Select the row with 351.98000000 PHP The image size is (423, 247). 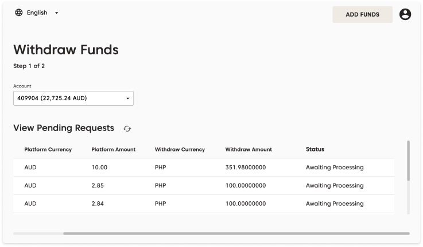click(246, 168)
